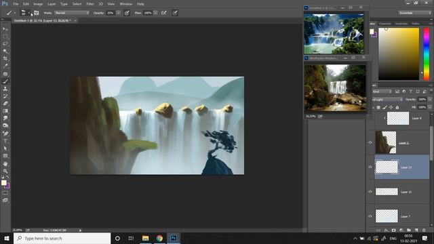The height and width of the screenshot is (244, 434).
Task: Click the Create new layer icon
Action: (x=416, y=230)
